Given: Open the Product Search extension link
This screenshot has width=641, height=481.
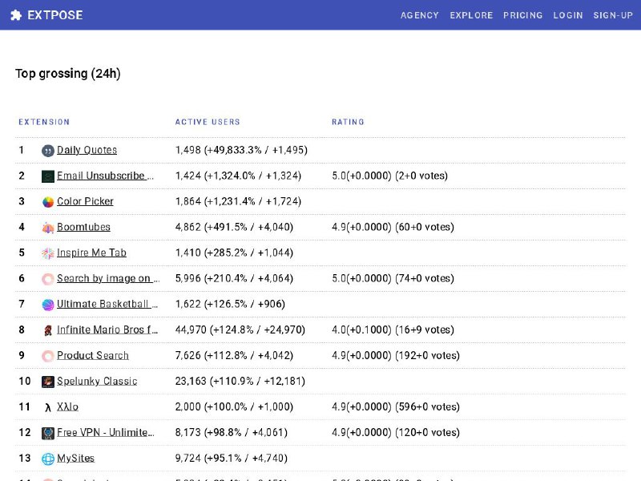Looking at the screenshot, I should 93,355.
